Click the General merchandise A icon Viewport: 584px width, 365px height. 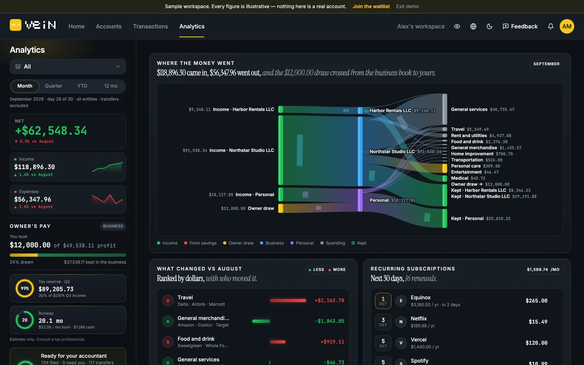[x=168, y=321]
